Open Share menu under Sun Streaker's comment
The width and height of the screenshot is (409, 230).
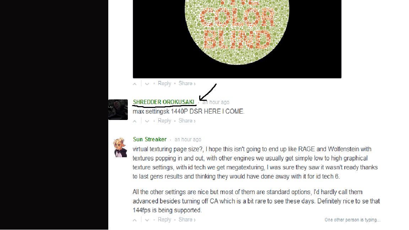pos(187,220)
